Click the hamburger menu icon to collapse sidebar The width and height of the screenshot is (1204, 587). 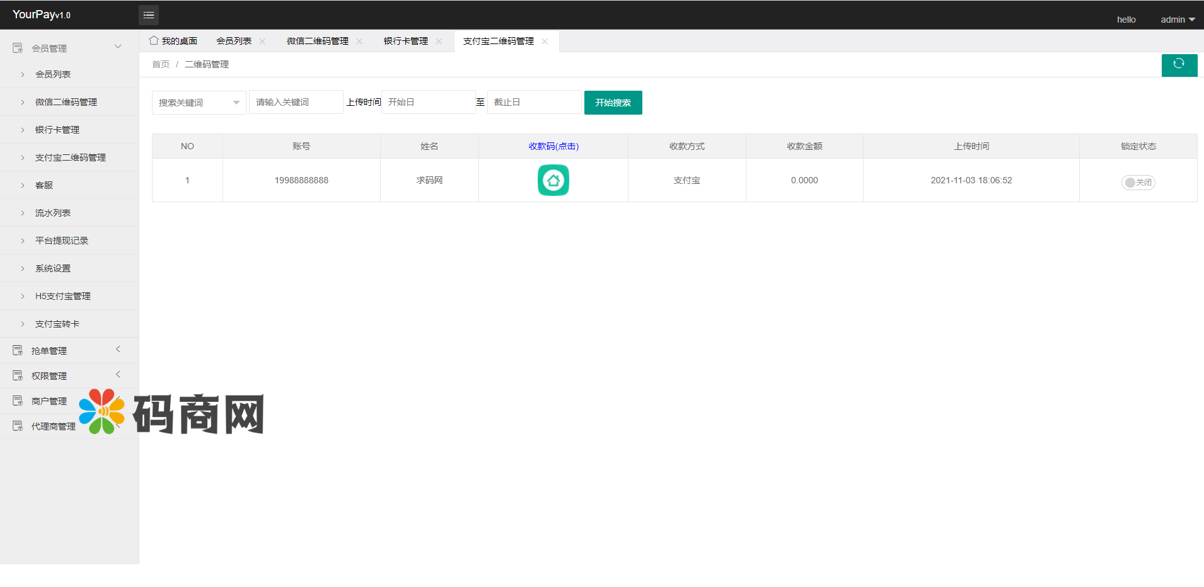[x=149, y=15]
